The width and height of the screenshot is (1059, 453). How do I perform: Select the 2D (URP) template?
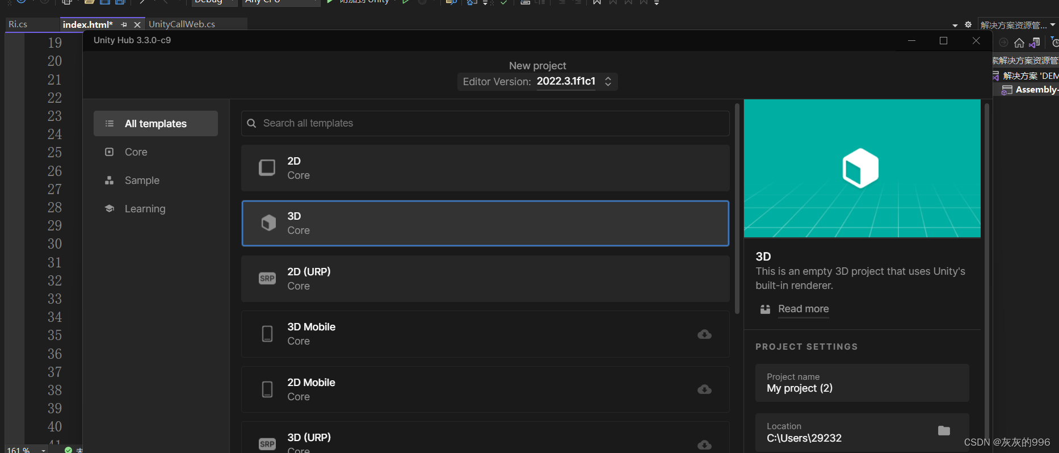(485, 279)
